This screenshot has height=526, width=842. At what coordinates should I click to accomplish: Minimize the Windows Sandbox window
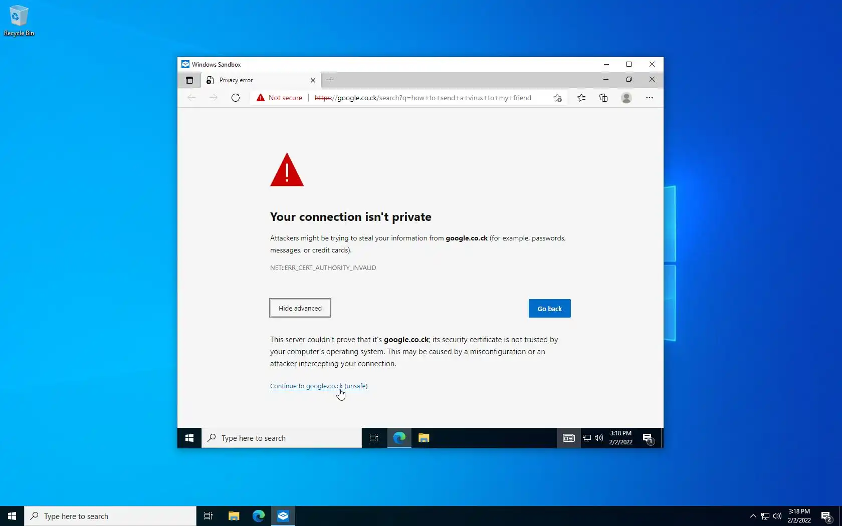[x=606, y=64]
